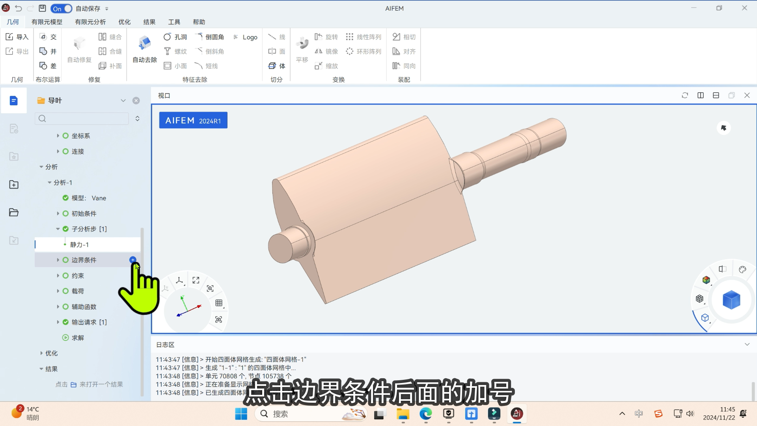757x426 pixels.
Task: Collapse the 子分析步 [1] node
Action: 58,229
